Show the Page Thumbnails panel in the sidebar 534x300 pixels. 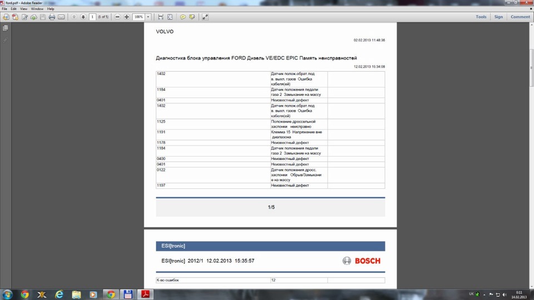[6, 28]
